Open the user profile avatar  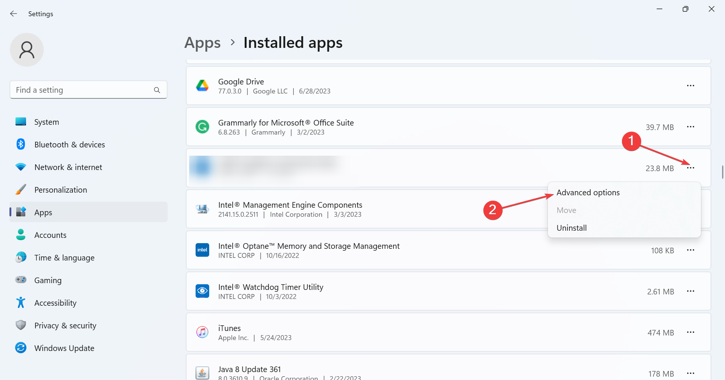point(27,50)
